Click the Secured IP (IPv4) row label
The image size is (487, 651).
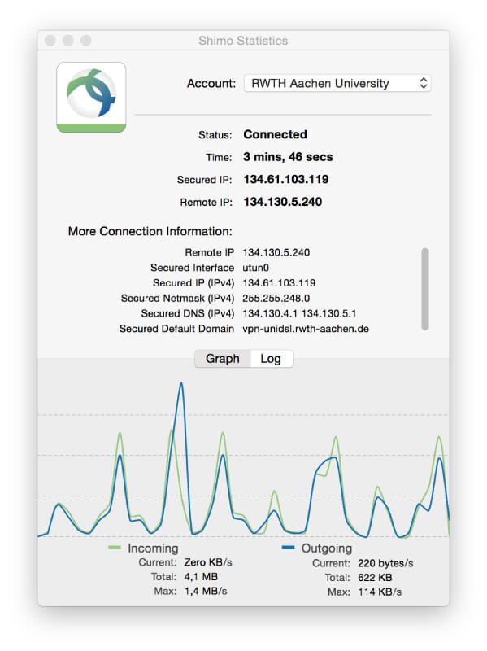coord(193,282)
